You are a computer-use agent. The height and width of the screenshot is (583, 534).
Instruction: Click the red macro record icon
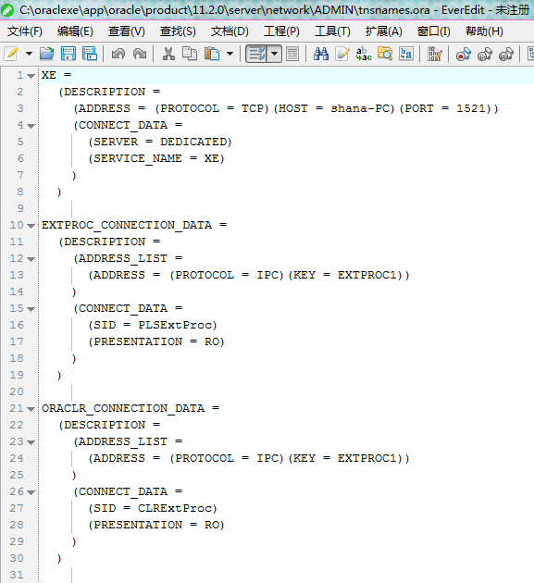click(464, 55)
